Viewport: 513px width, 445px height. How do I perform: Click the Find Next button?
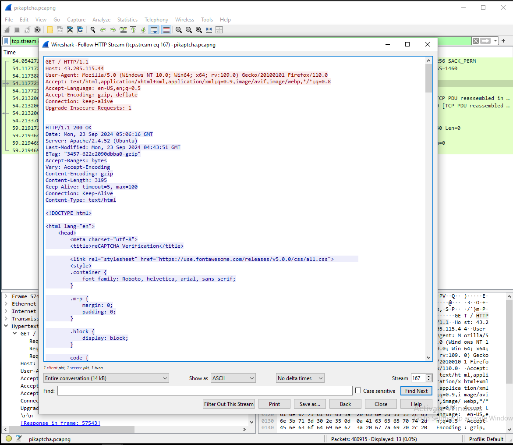[416, 391]
